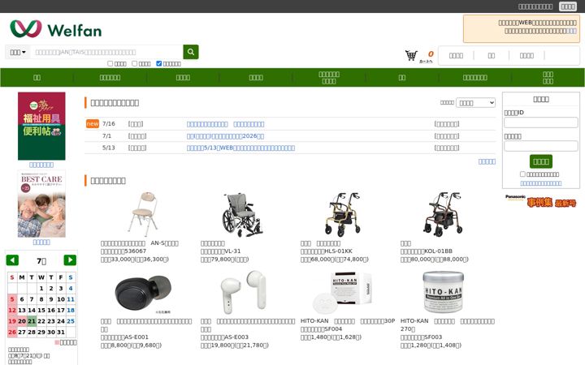Open third item in the green navigation bar
Screen dimensions: 585x365
[183, 78]
